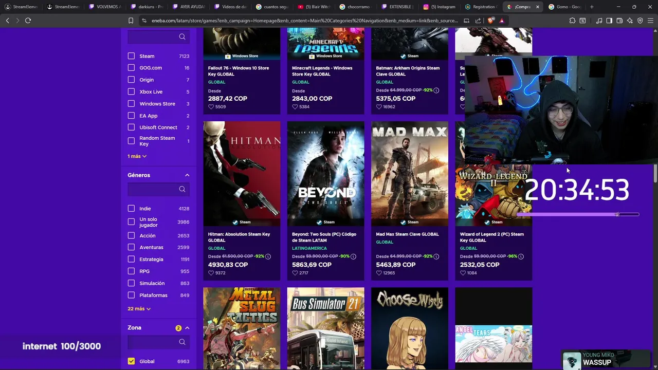
Task: Check the Estrategia genre checkbox
Action: point(131,260)
